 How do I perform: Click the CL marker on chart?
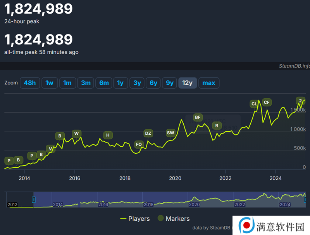pyautogui.click(x=254, y=104)
